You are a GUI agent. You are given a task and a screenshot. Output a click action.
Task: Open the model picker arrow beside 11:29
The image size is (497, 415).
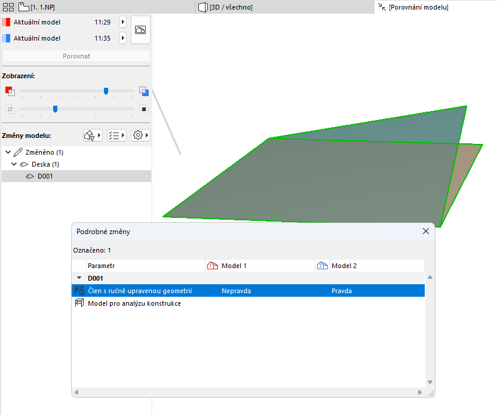click(122, 22)
